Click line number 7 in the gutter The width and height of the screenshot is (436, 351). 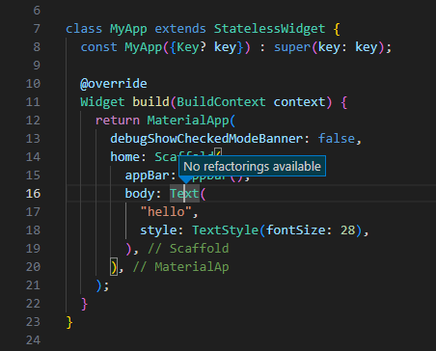(37, 29)
